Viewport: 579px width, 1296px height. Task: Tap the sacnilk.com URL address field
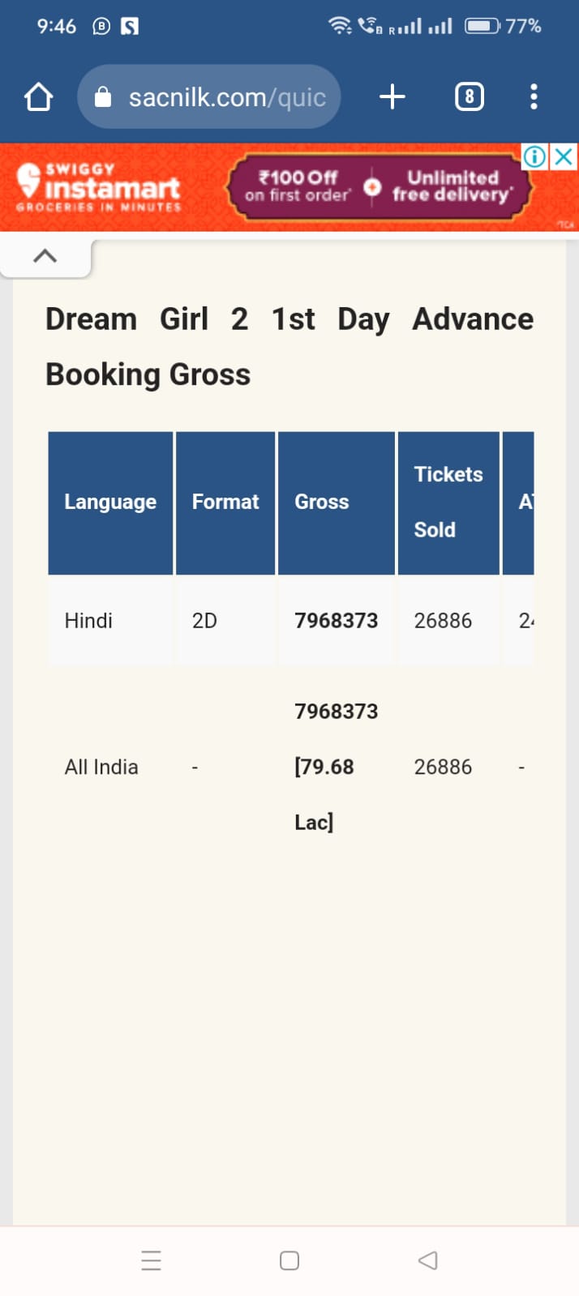pos(227,98)
